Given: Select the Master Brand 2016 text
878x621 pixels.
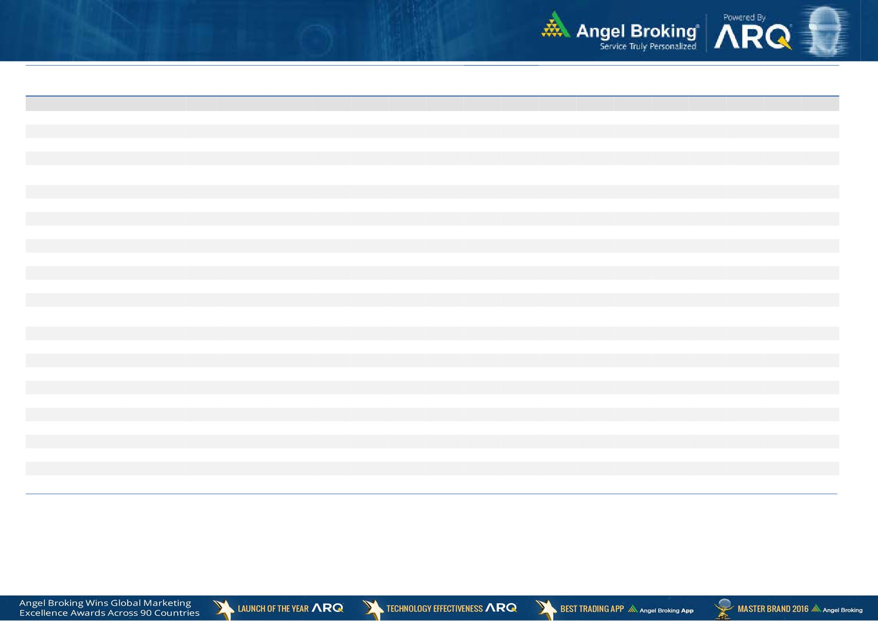Looking at the screenshot, I should [772, 609].
